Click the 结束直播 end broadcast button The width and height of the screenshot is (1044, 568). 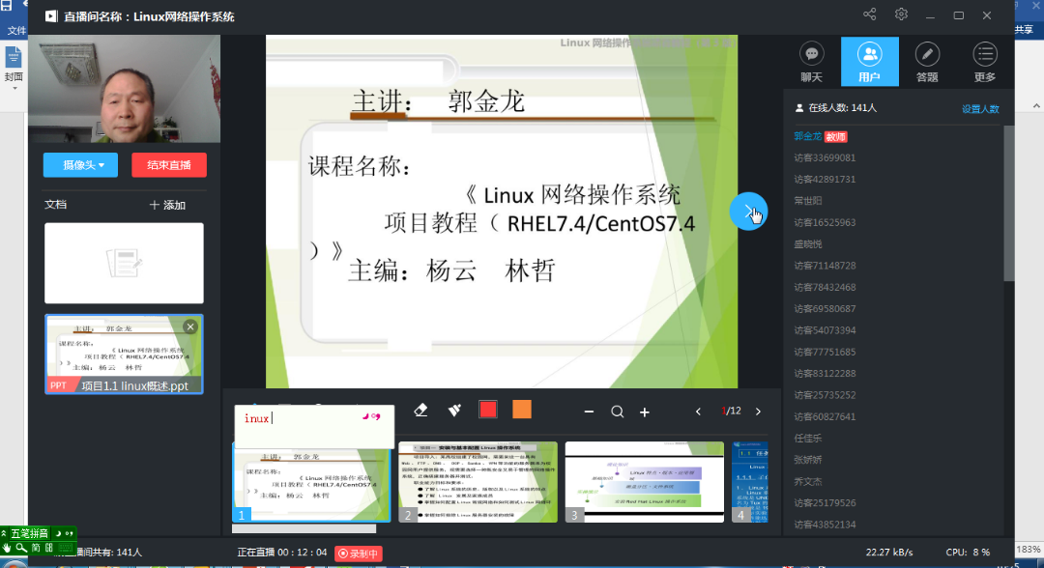click(169, 165)
